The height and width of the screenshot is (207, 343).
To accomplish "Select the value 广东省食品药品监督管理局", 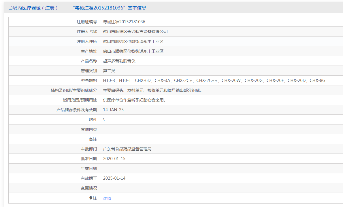I will coord(127,149).
